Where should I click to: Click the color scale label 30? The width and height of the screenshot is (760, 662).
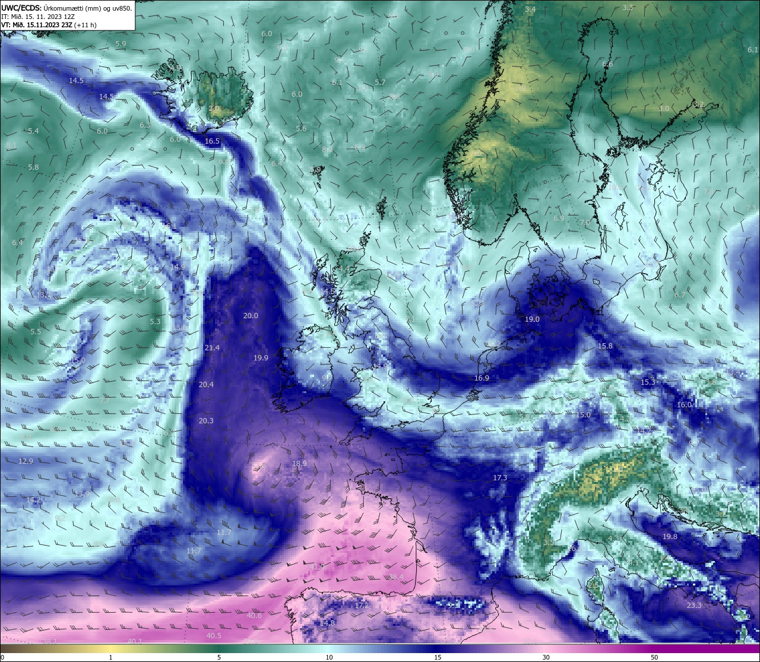[x=546, y=657]
